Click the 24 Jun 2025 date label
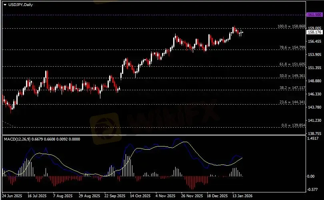The height and width of the screenshot is (200, 324). (x=12, y=196)
